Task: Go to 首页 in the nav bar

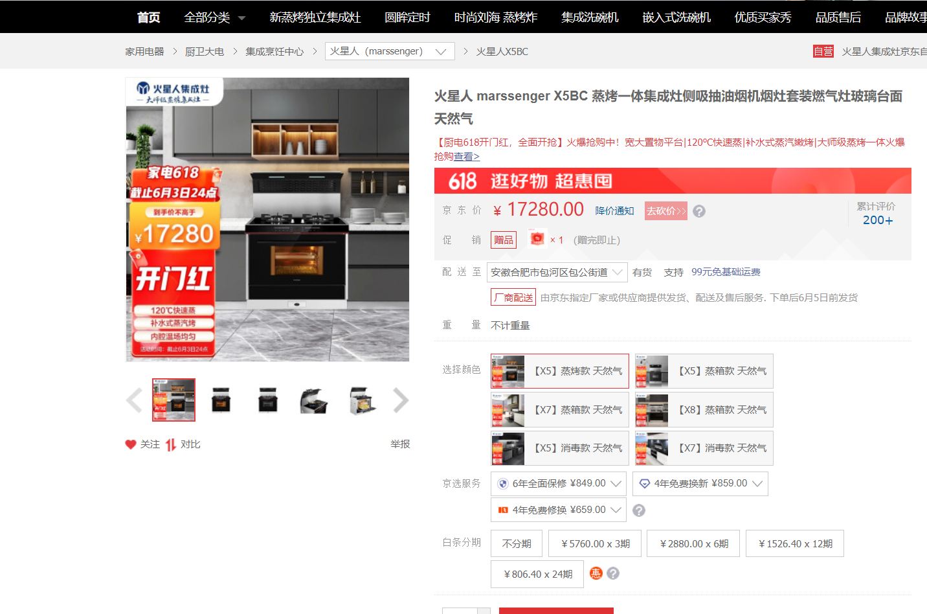Action: click(148, 17)
